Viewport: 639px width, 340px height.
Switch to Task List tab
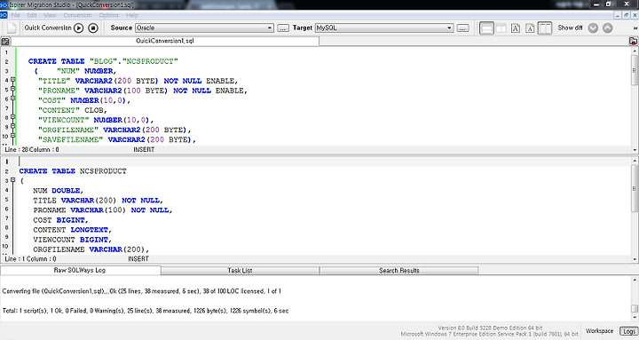click(x=240, y=271)
